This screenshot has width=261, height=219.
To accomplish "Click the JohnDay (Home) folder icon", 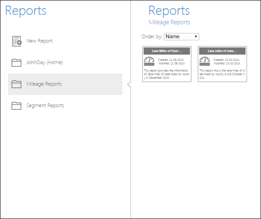I will 17,63.
